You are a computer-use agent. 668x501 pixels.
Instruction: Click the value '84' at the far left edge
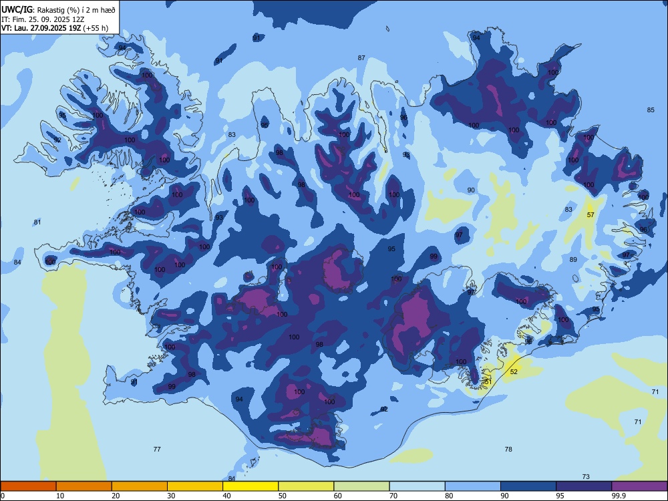pyautogui.click(x=17, y=262)
